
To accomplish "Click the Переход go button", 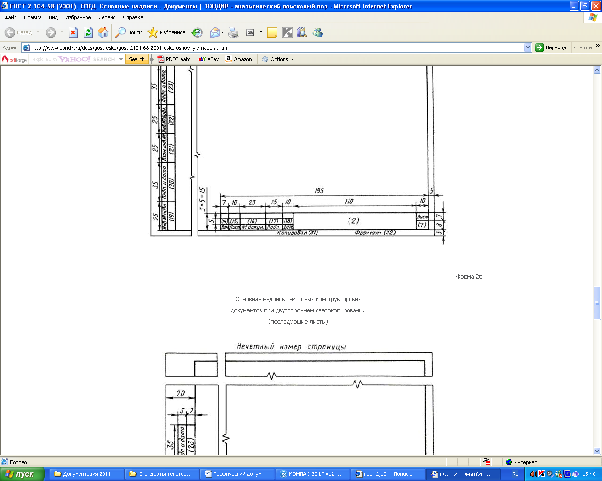I will click(x=551, y=47).
